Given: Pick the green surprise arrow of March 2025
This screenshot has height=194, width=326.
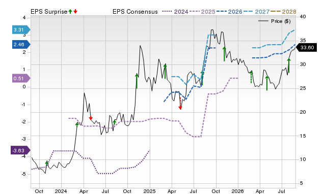Looking at the screenshot, I should [165, 71].
